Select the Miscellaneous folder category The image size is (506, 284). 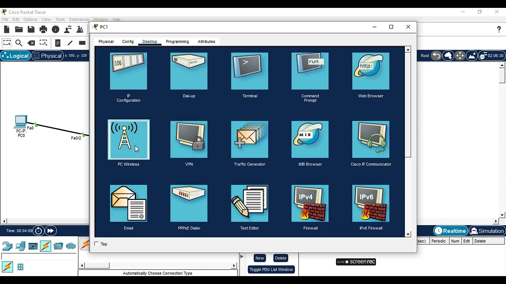(58, 246)
